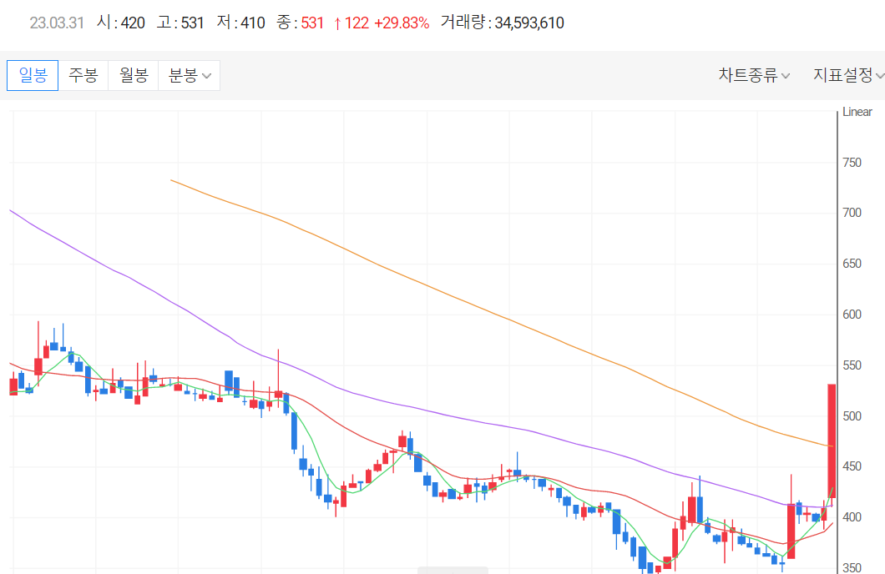Click the 500 price axis label

(852, 416)
